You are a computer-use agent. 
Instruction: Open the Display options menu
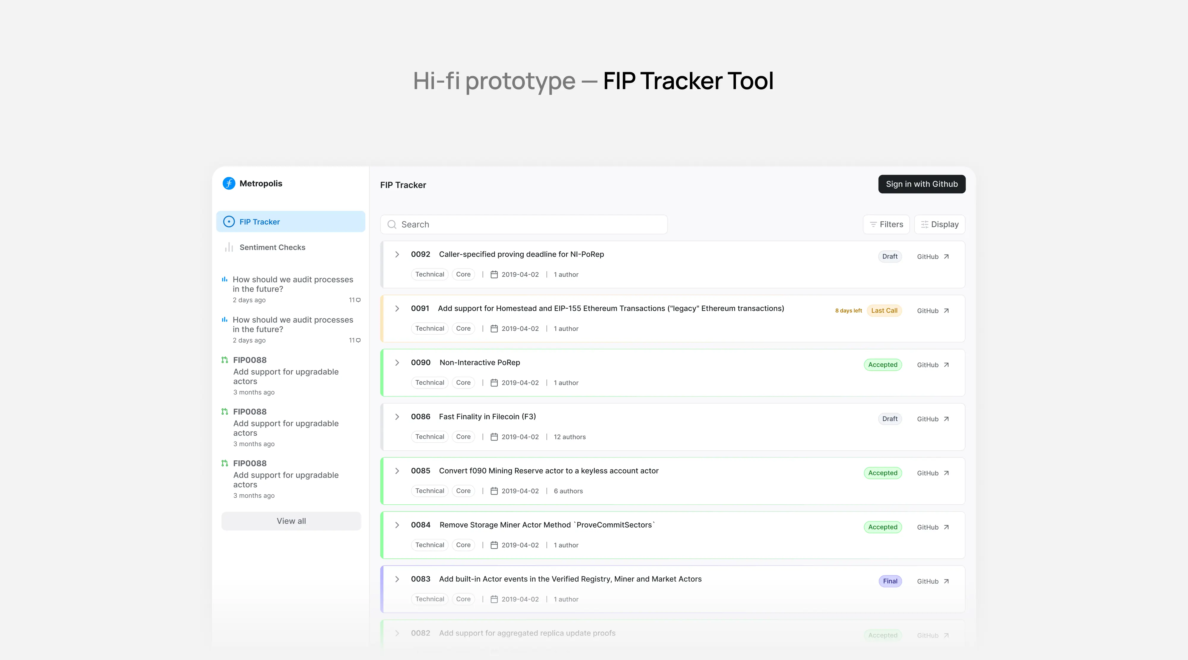[x=939, y=224]
